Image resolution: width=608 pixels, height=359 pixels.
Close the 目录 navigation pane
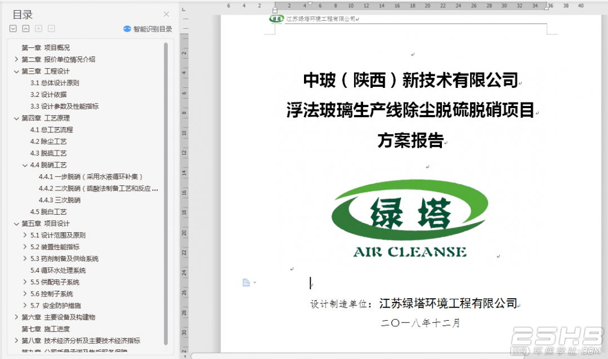tap(166, 14)
